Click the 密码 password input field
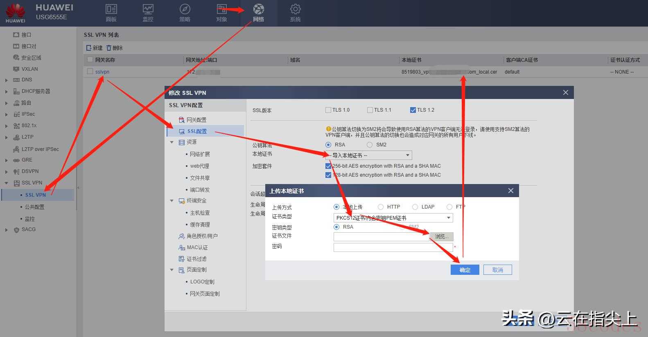Viewport: 648px width, 337px height. pyautogui.click(x=393, y=247)
